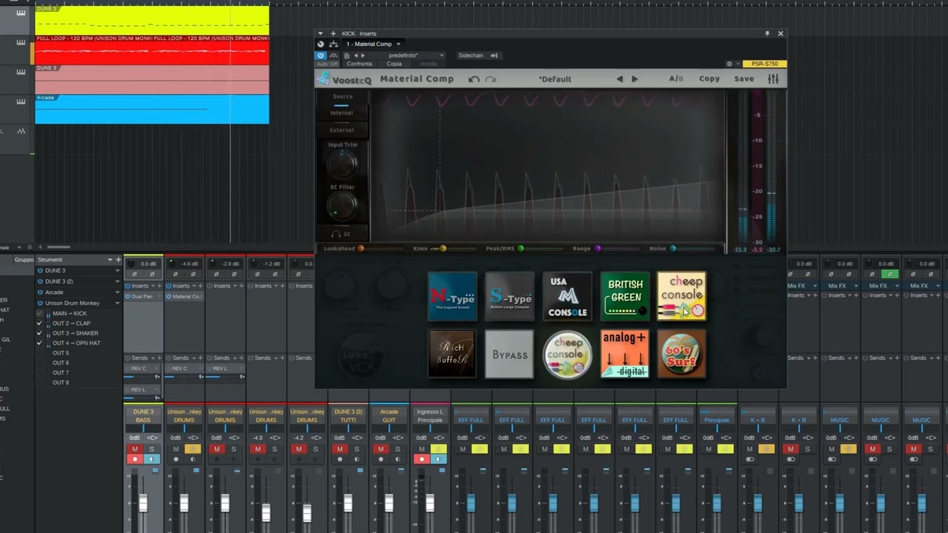948x533 pixels.
Task: Click the Confronta compare button
Action: (x=360, y=64)
